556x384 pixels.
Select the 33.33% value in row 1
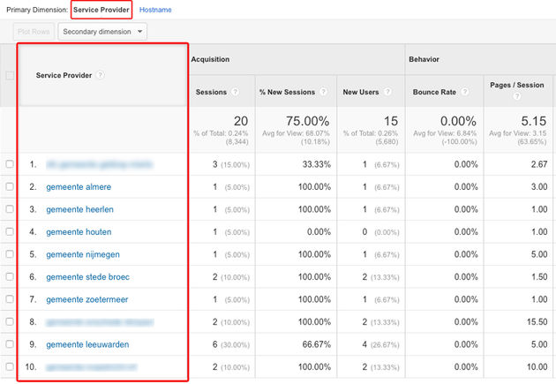click(316, 164)
